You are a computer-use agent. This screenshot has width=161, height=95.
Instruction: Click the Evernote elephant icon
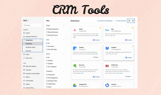(75, 66)
